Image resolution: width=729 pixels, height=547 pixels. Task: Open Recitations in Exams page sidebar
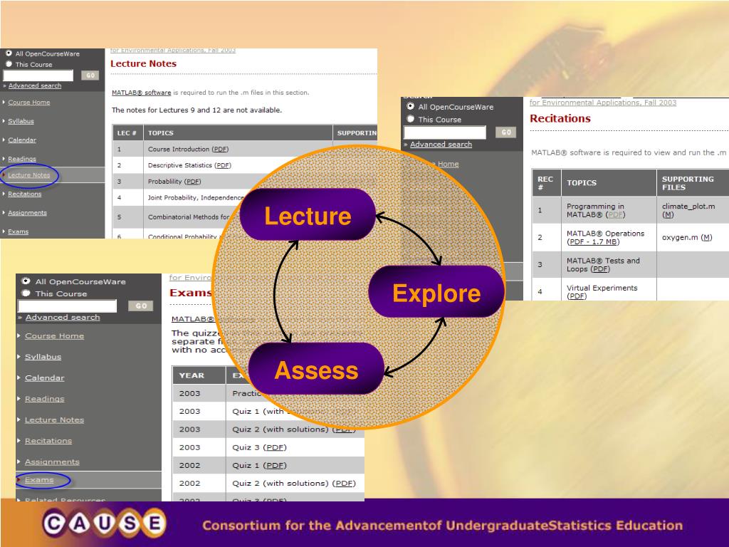tap(48, 440)
